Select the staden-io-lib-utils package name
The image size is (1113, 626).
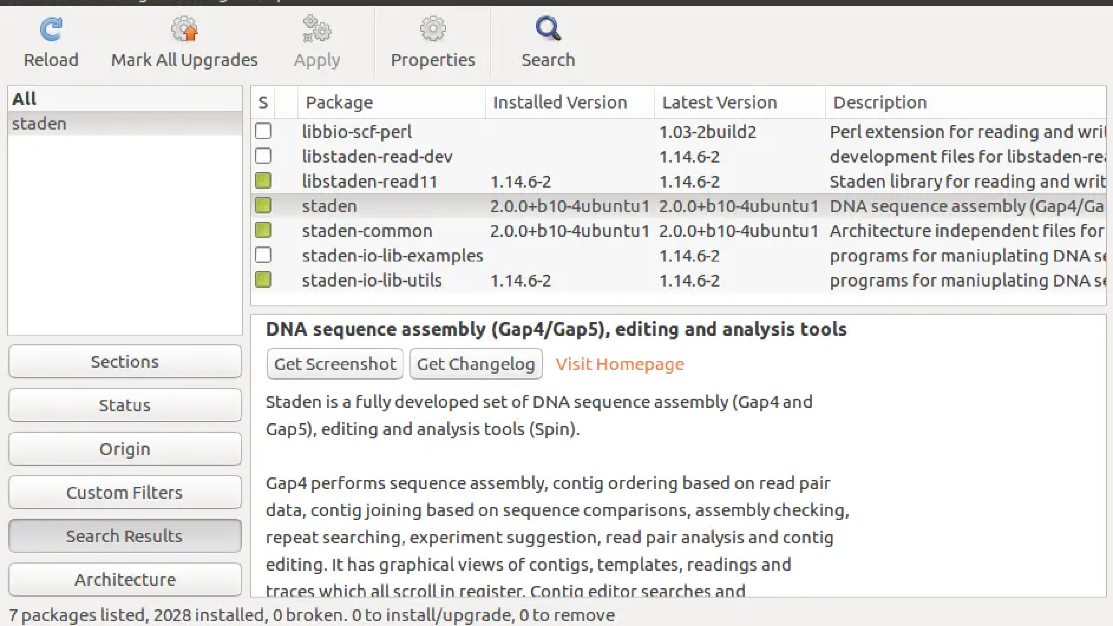372,280
